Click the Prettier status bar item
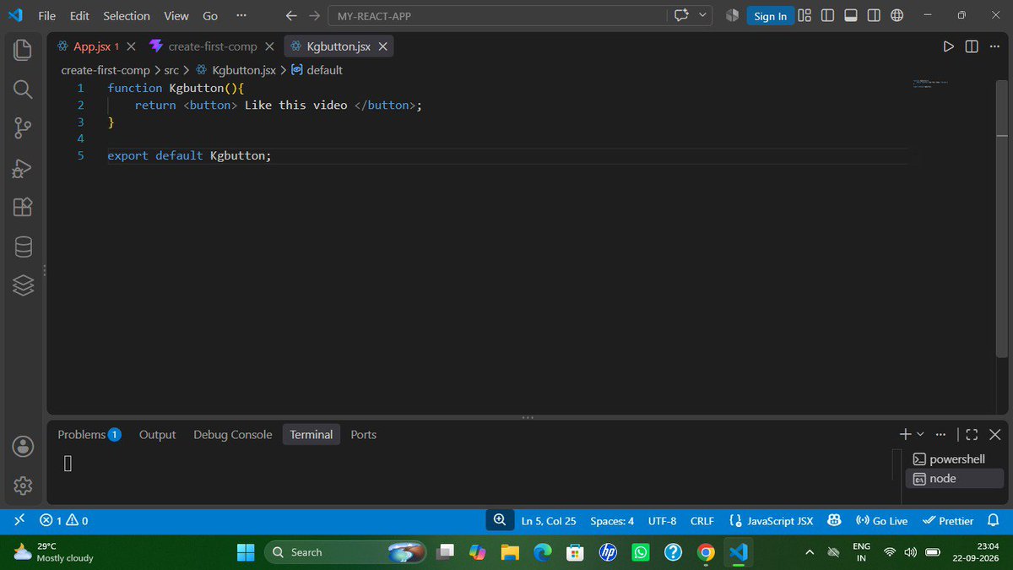Viewport: 1013px width, 570px height. click(x=948, y=520)
